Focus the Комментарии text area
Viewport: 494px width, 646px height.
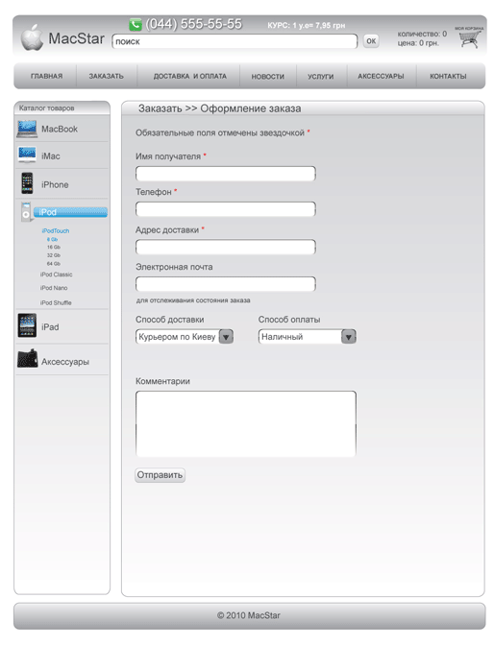click(x=246, y=424)
